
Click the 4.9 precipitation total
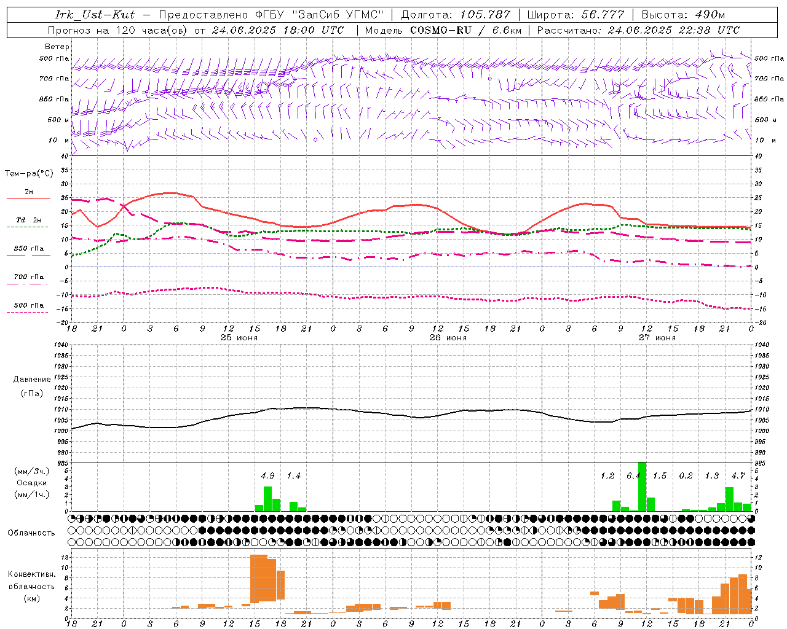pos(267,475)
